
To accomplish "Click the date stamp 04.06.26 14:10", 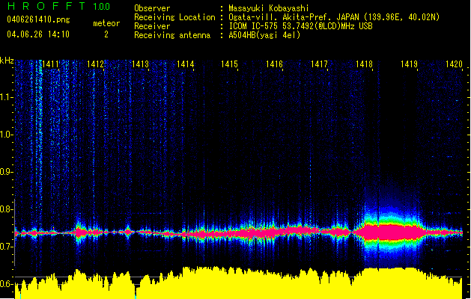I will point(38,34).
